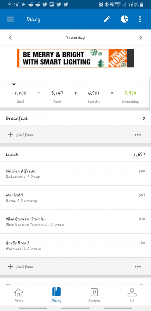Open the Garlic Bread entry
Viewport: 151px width, 311px height.
click(x=75, y=246)
